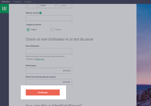Screen dimensions: 151x106
Task: Open the Choisir month dropdown
Action: 49,6
